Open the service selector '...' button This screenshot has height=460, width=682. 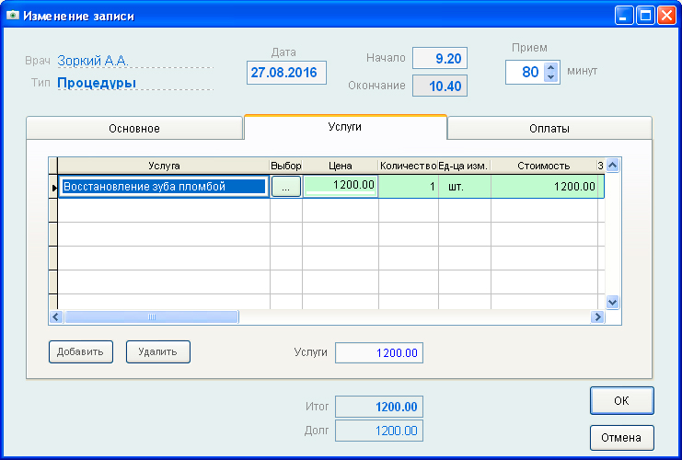(x=285, y=187)
